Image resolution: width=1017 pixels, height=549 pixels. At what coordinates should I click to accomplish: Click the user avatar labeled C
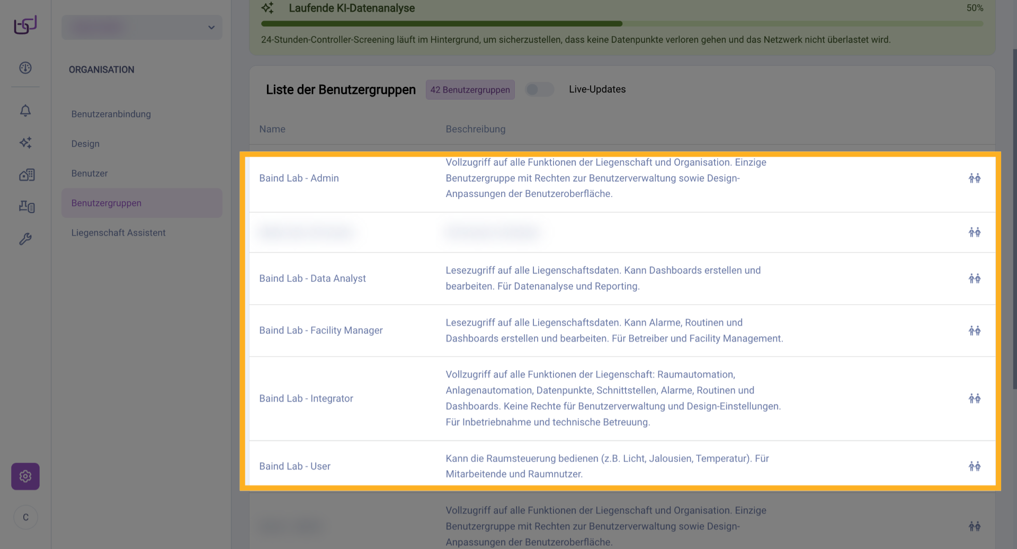(25, 517)
